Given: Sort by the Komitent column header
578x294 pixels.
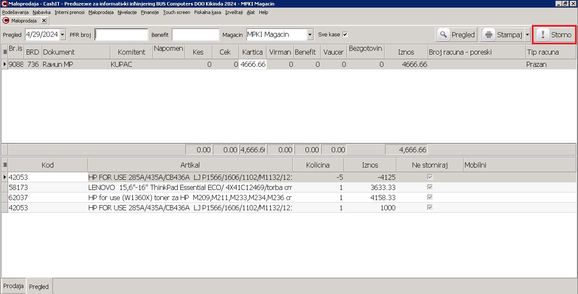Looking at the screenshot, I should 132,52.
